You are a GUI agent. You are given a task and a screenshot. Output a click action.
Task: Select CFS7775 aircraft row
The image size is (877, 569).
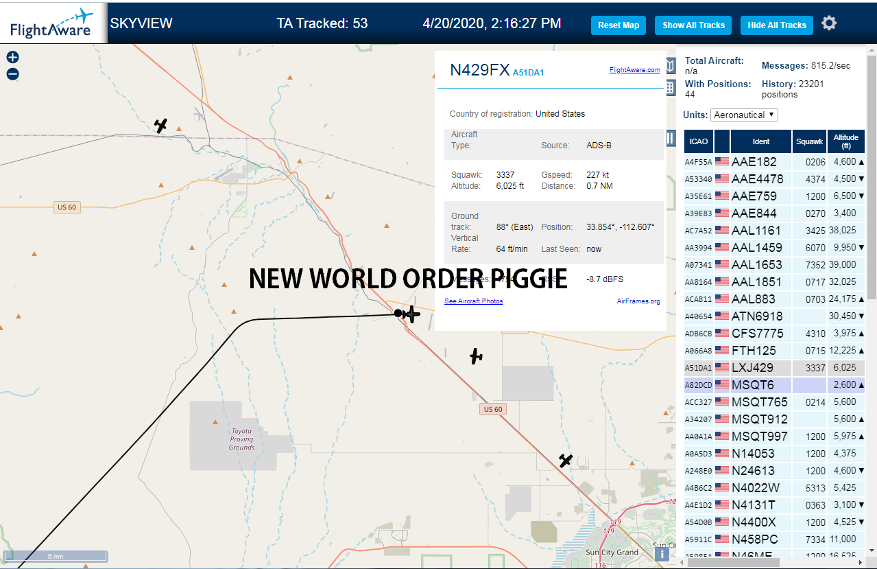pyautogui.click(x=775, y=334)
